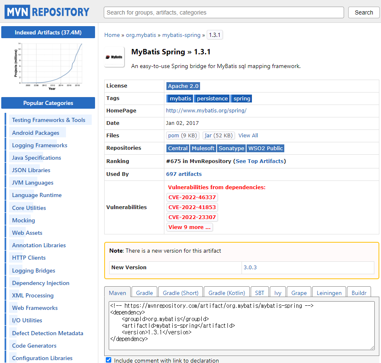Open Code Generators category

(34, 346)
